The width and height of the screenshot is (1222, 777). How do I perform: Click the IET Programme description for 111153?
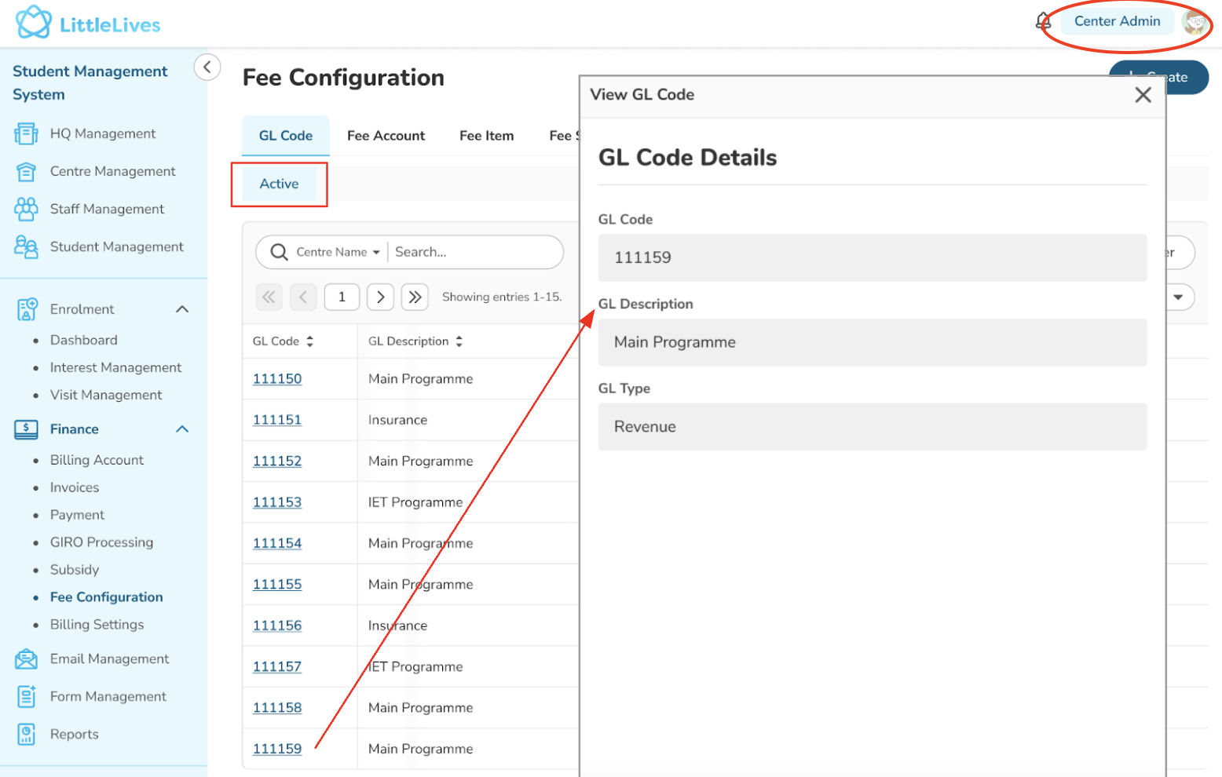415,502
